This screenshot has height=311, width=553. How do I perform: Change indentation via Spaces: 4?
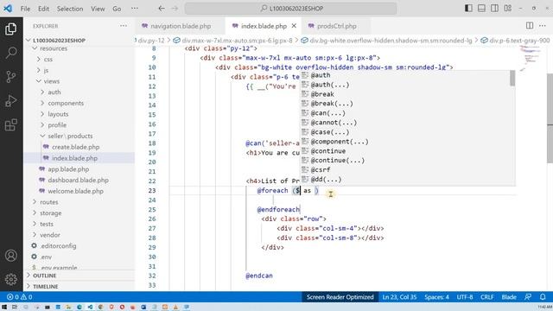pyautogui.click(x=436, y=297)
